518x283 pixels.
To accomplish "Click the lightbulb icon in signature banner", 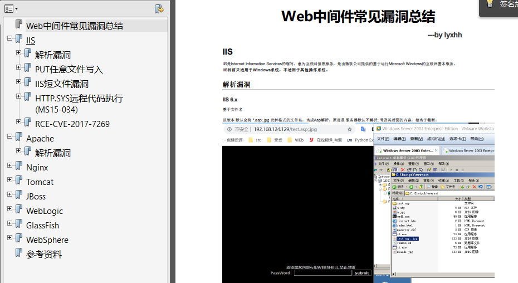I will click(490, 4).
